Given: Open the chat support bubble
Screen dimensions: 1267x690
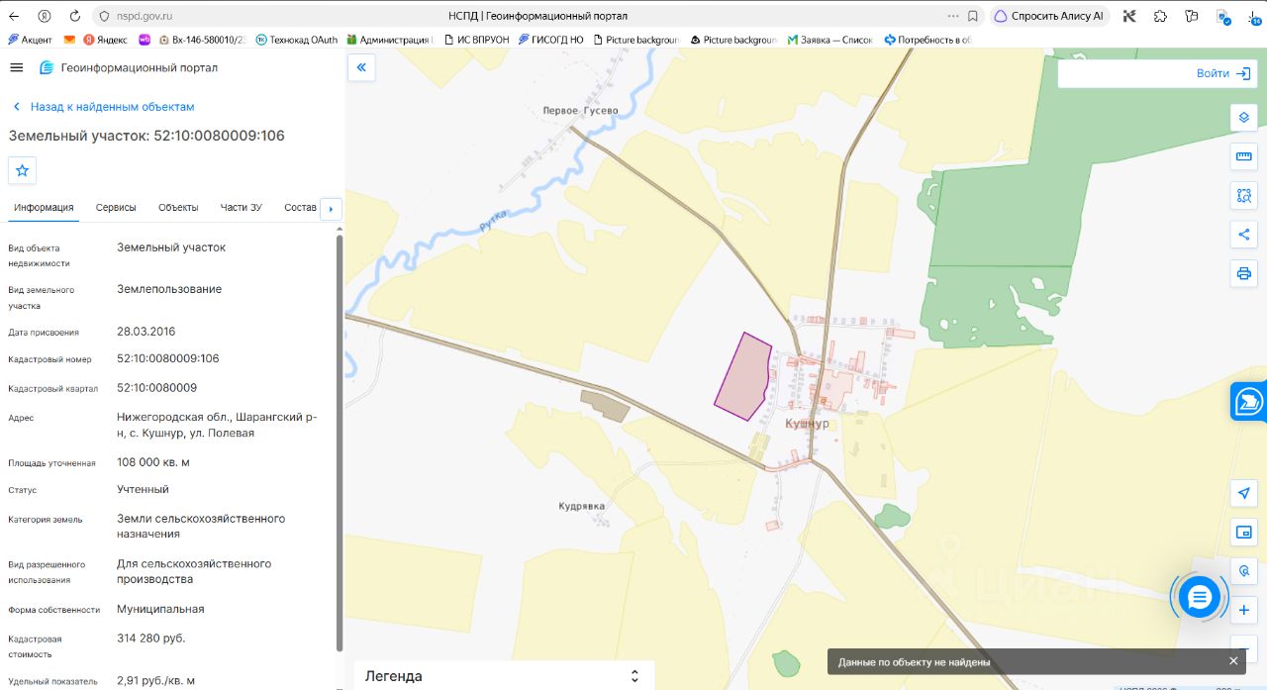Looking at the screenshot, I should point(1199,597).
